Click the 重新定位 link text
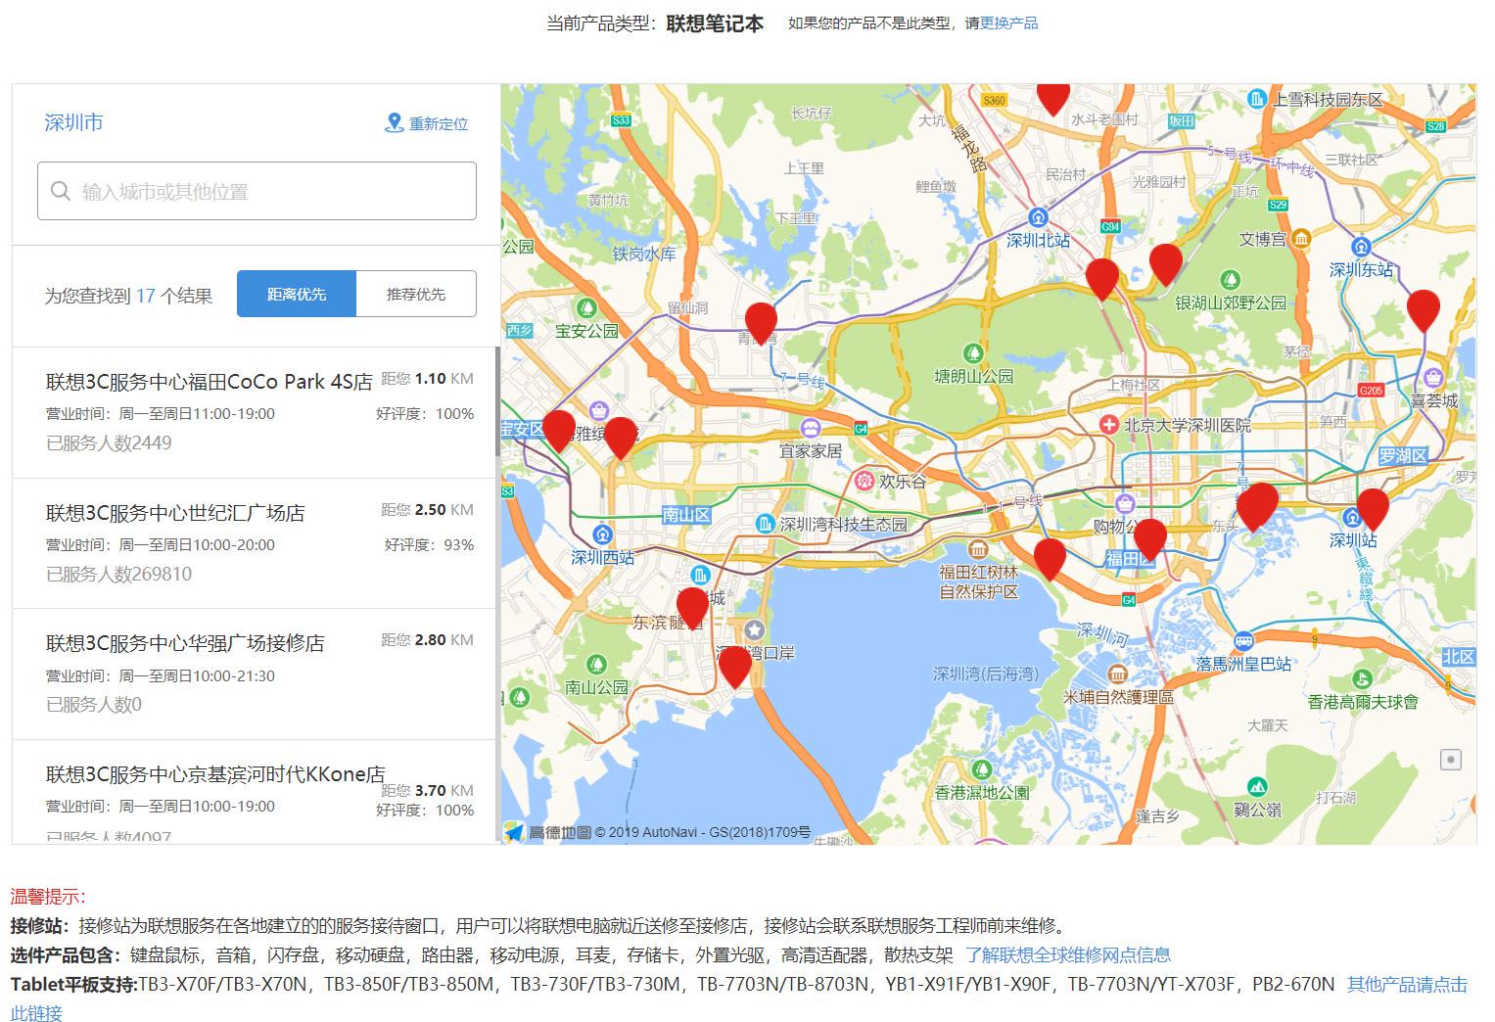This screenshot has height=1022, width=1495. [439, 123]
